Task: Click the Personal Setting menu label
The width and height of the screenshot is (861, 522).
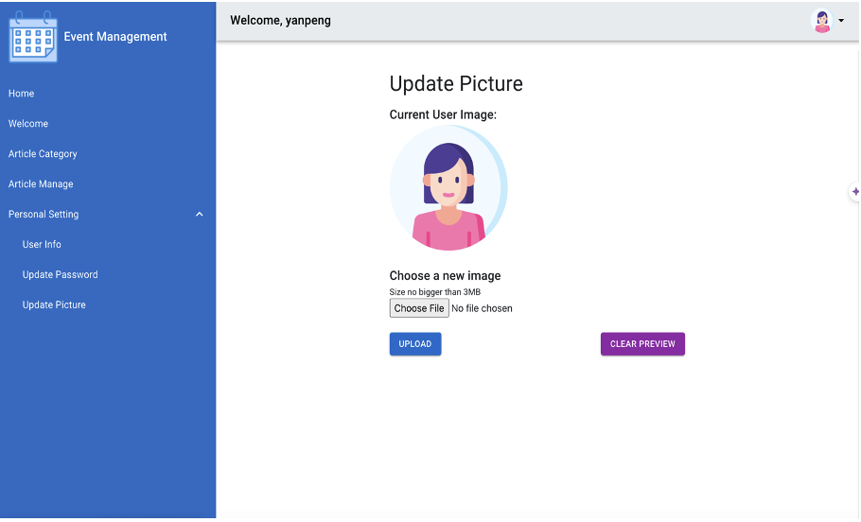Action: (x=44, y=215)
